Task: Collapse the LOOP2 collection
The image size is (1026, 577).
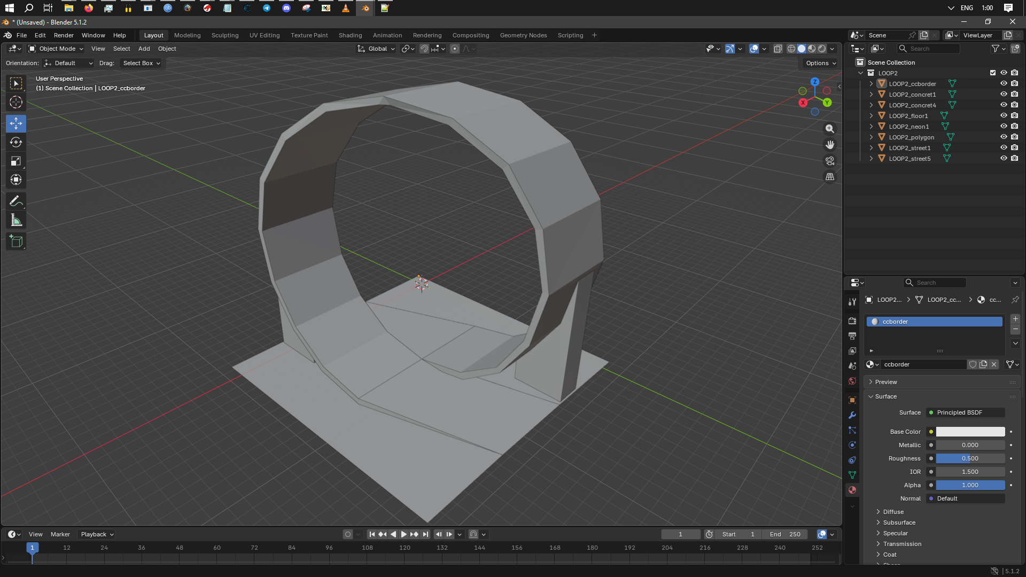Action: tap(860, 73)
